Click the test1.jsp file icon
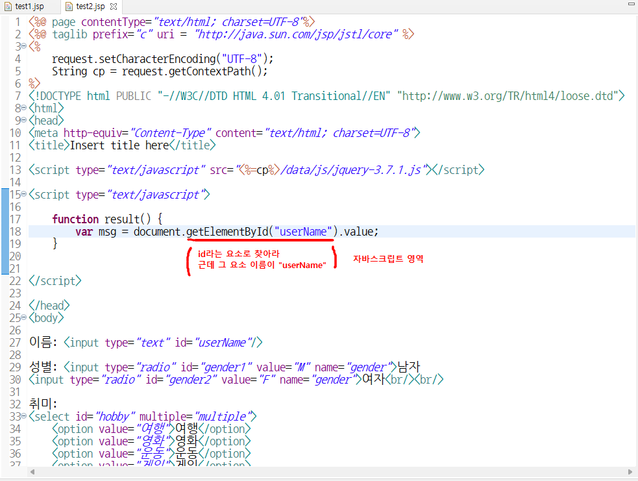 [8, 6]
